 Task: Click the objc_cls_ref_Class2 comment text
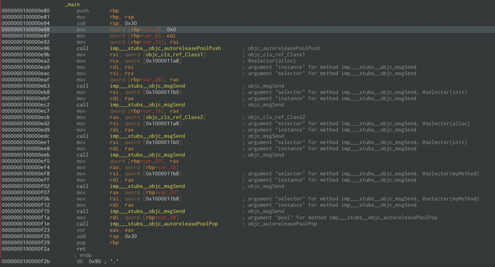coord(277,117)
